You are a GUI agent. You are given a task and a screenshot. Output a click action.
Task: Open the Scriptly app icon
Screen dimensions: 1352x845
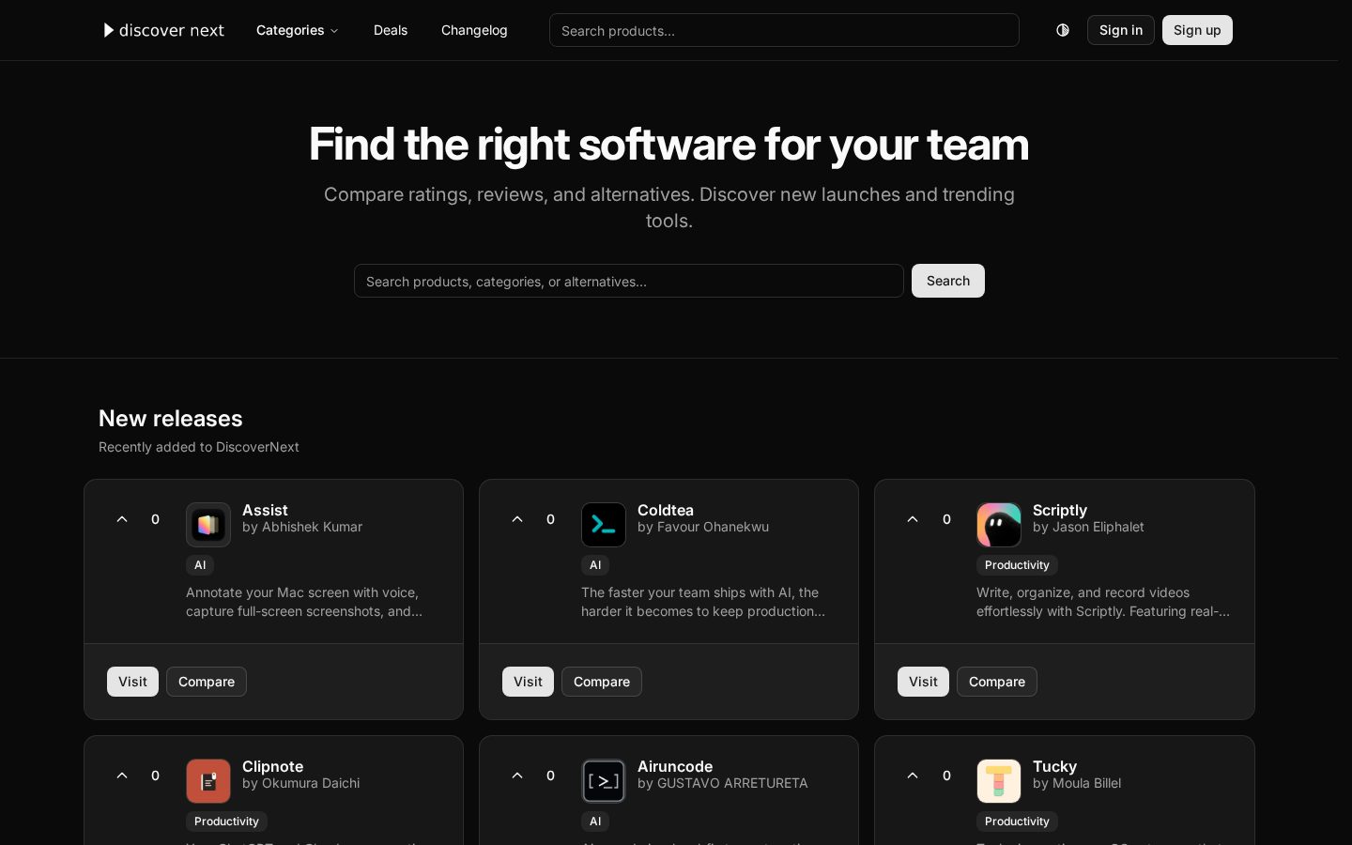tap(999, 525)
